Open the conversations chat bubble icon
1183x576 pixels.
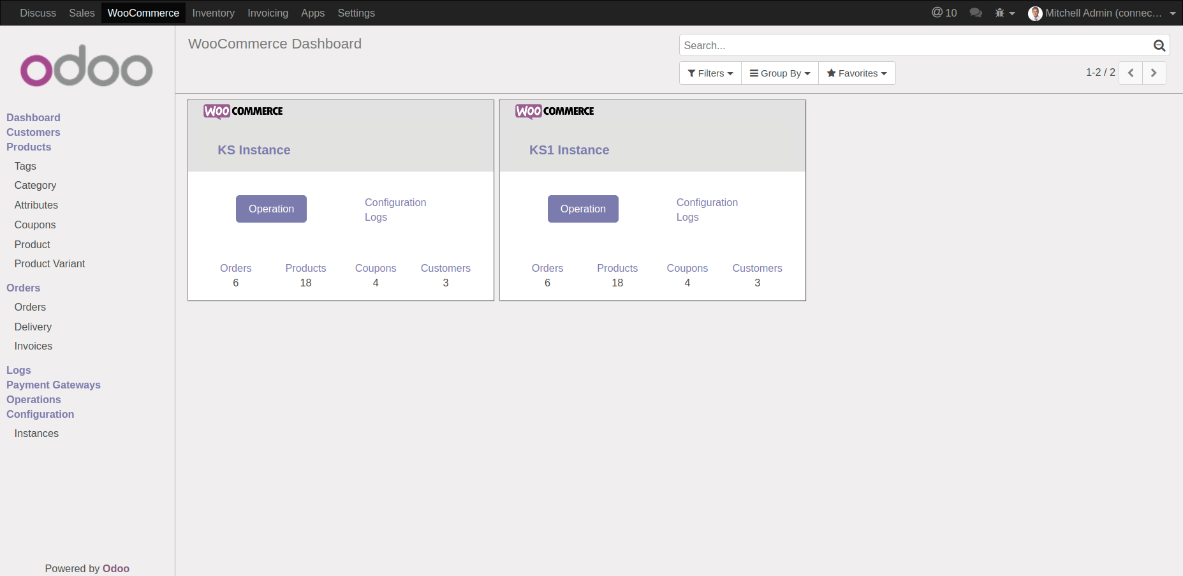coord(975,13)
